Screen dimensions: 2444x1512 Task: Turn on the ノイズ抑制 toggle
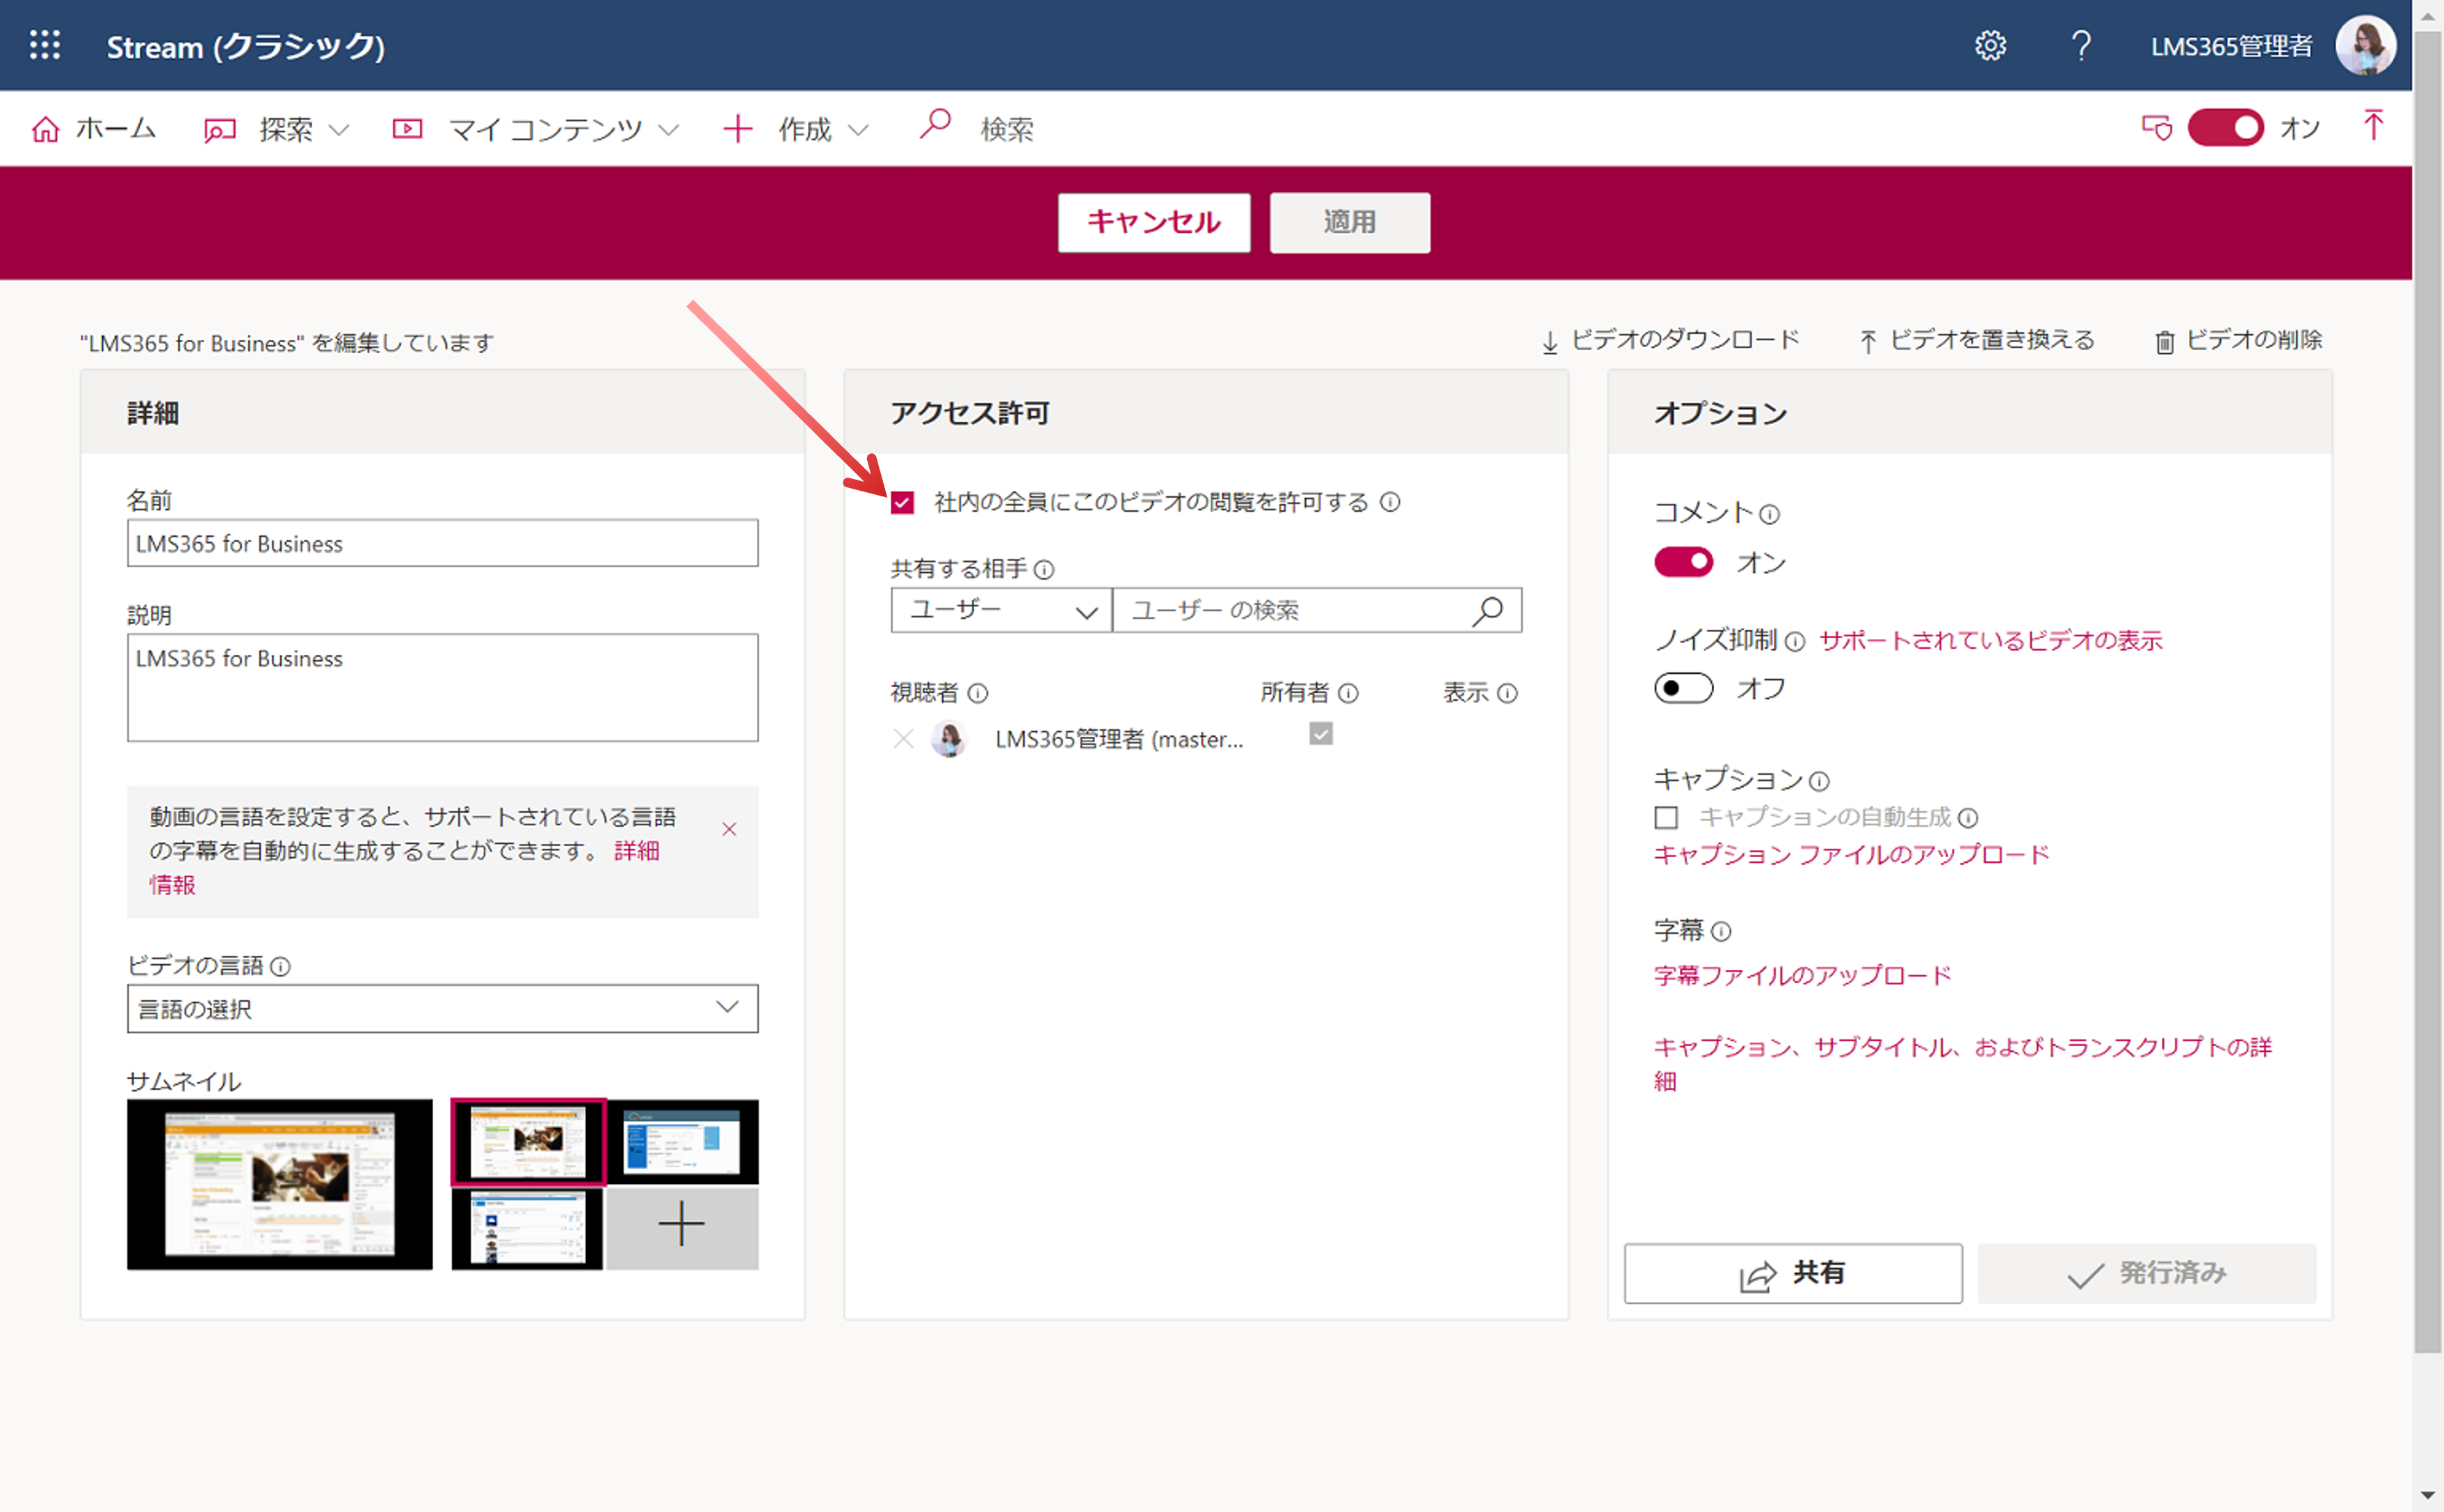[x=1683, y=688]
